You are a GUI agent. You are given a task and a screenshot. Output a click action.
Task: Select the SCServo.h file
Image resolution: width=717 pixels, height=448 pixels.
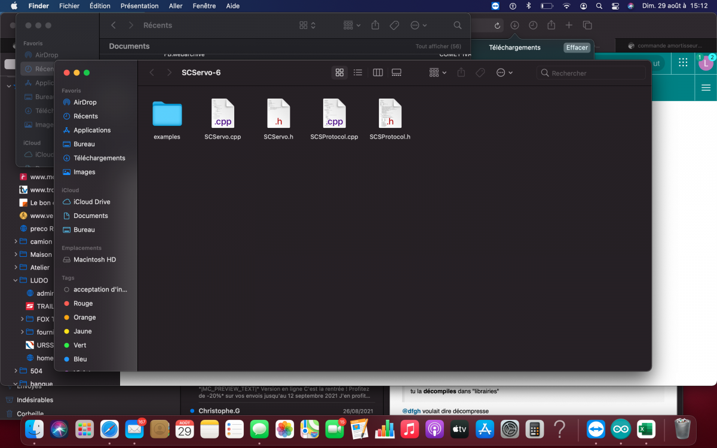(278, 121)
